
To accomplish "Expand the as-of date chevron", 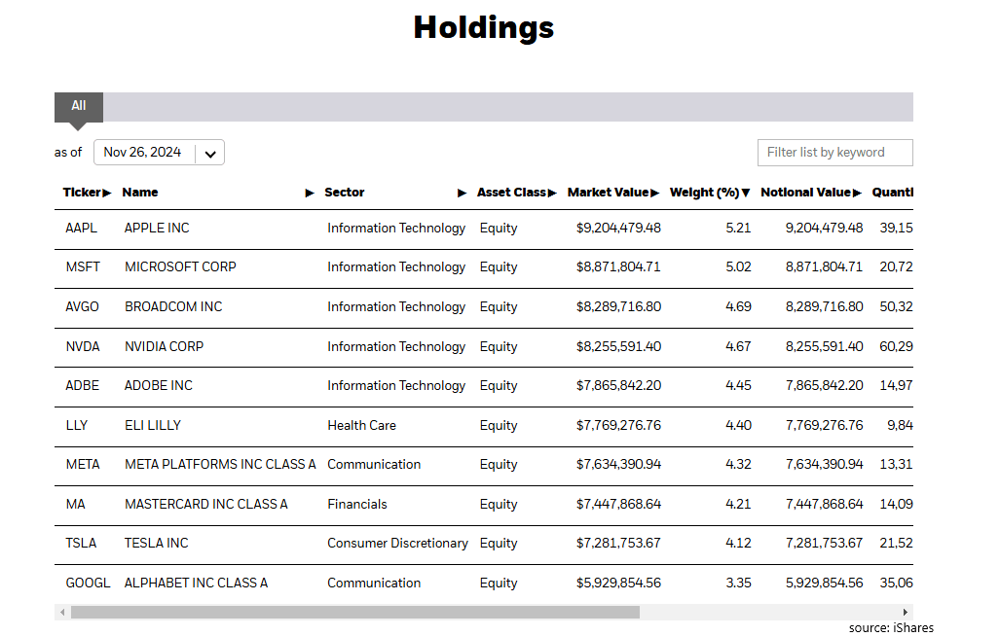I will point(209,153).
